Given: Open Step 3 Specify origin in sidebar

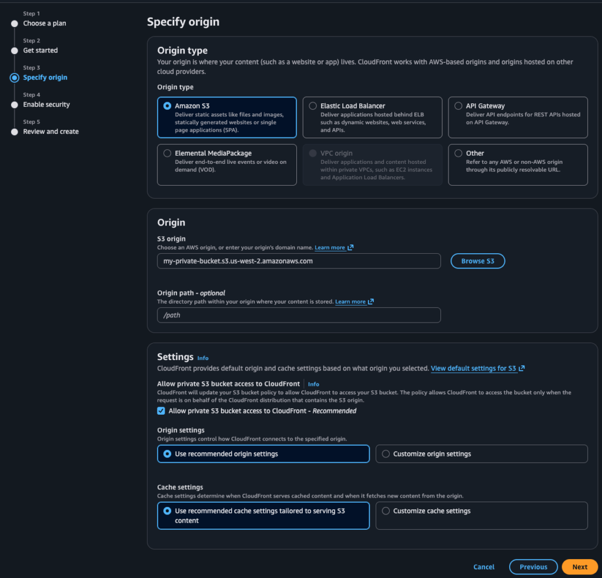Looking at the screenshot, I should click(45, 78).
